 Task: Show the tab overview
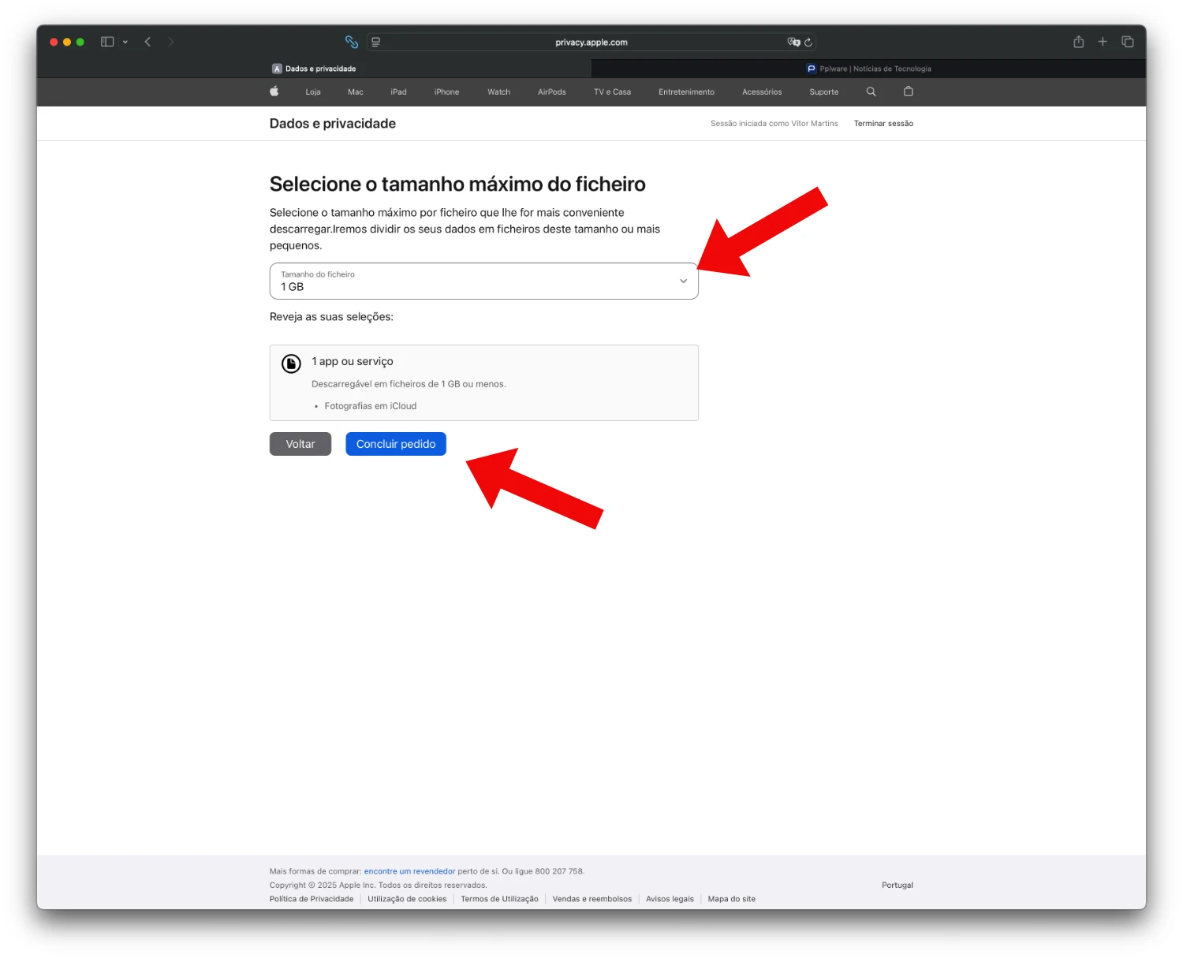(1128, 42)
